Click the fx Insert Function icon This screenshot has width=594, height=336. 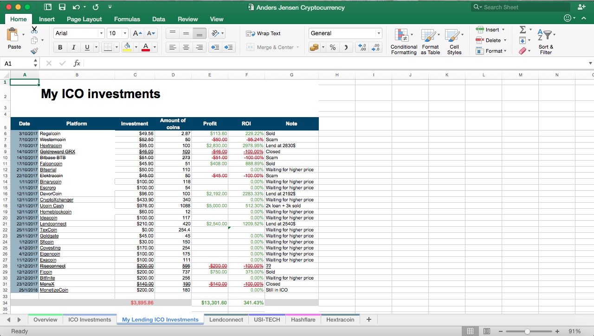tap(77, 63)
